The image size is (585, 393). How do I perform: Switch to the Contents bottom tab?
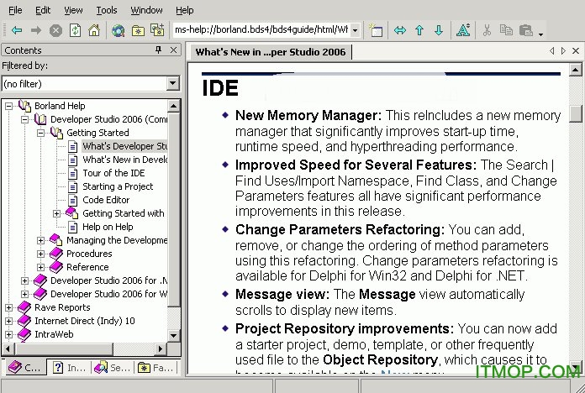24,368
